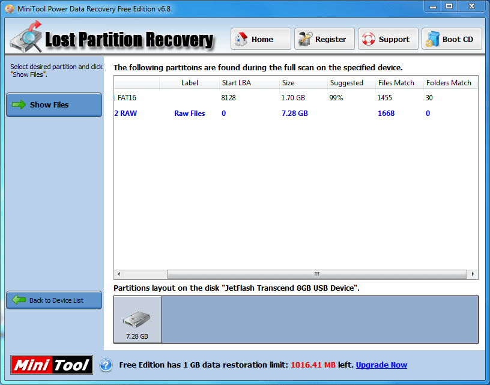Click the 1668 files match value
This screenshot has width=490, height=385.
pos(386,113)
